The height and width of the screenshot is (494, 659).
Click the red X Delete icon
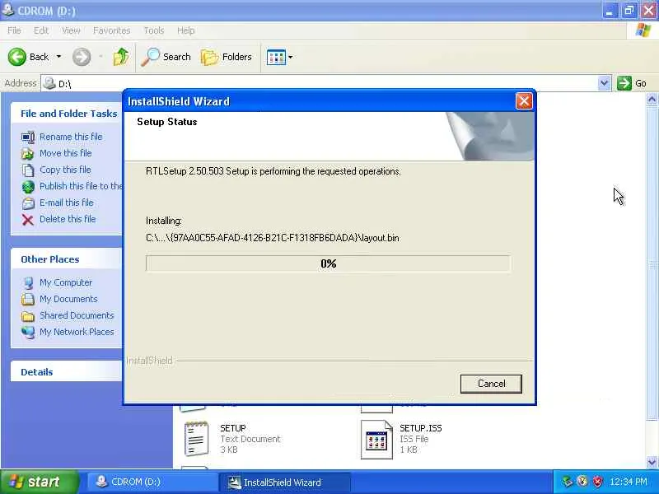28,220
